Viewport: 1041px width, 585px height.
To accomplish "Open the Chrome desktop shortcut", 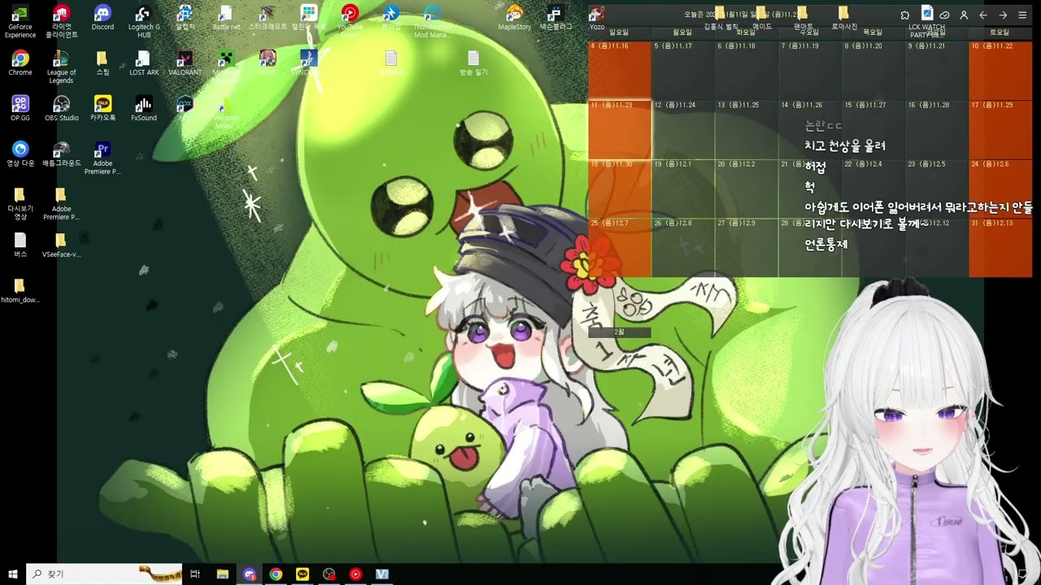I will (x=20, y=63).
